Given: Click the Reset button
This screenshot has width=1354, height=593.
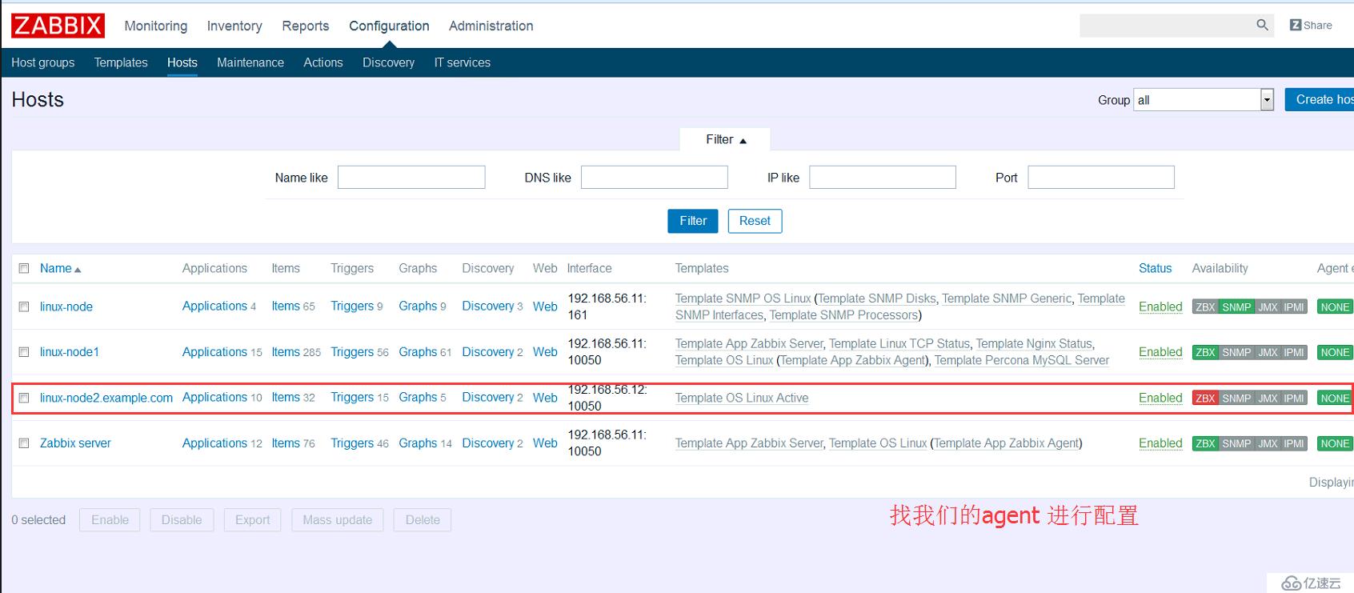Looking at the screenshot, I should 755,221.
